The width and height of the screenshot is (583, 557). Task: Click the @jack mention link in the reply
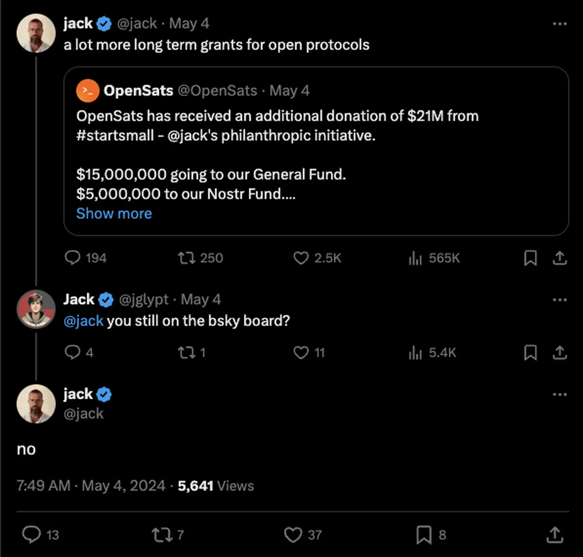(83, 321)
